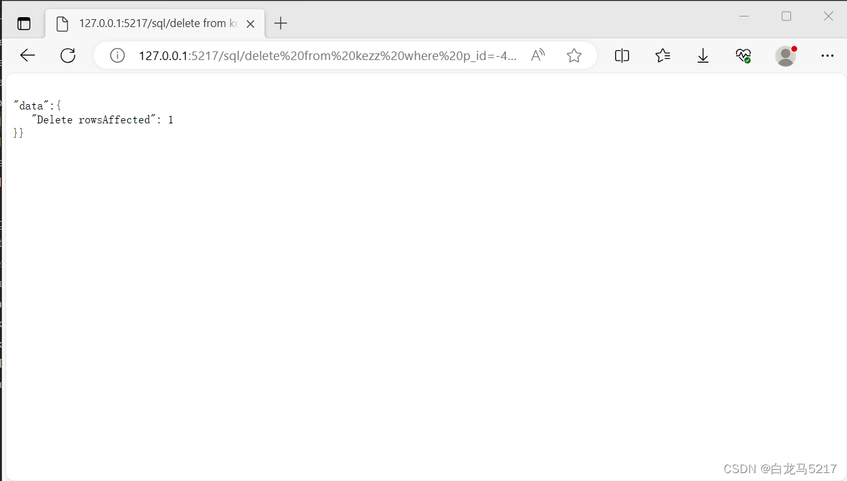The width and height of the screenshot is (847, 481).
Task: Refresh the current page
Action: [x=68, y=55]
